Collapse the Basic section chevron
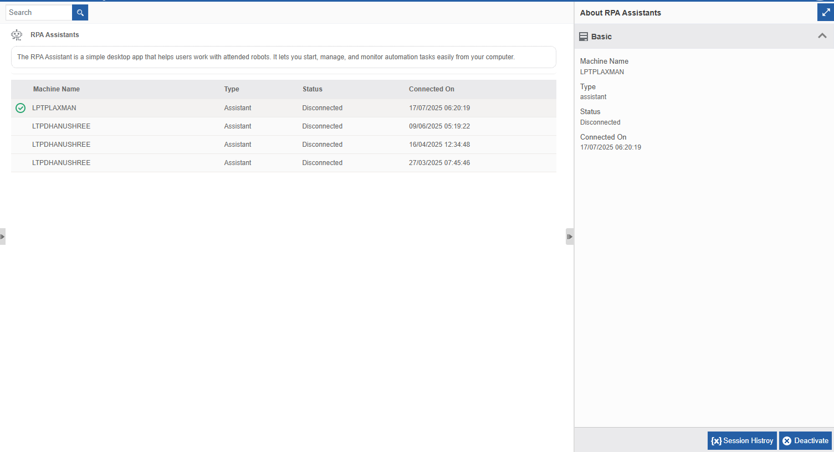This screenshot has width=834, height=452. click(x=822, y=36)
